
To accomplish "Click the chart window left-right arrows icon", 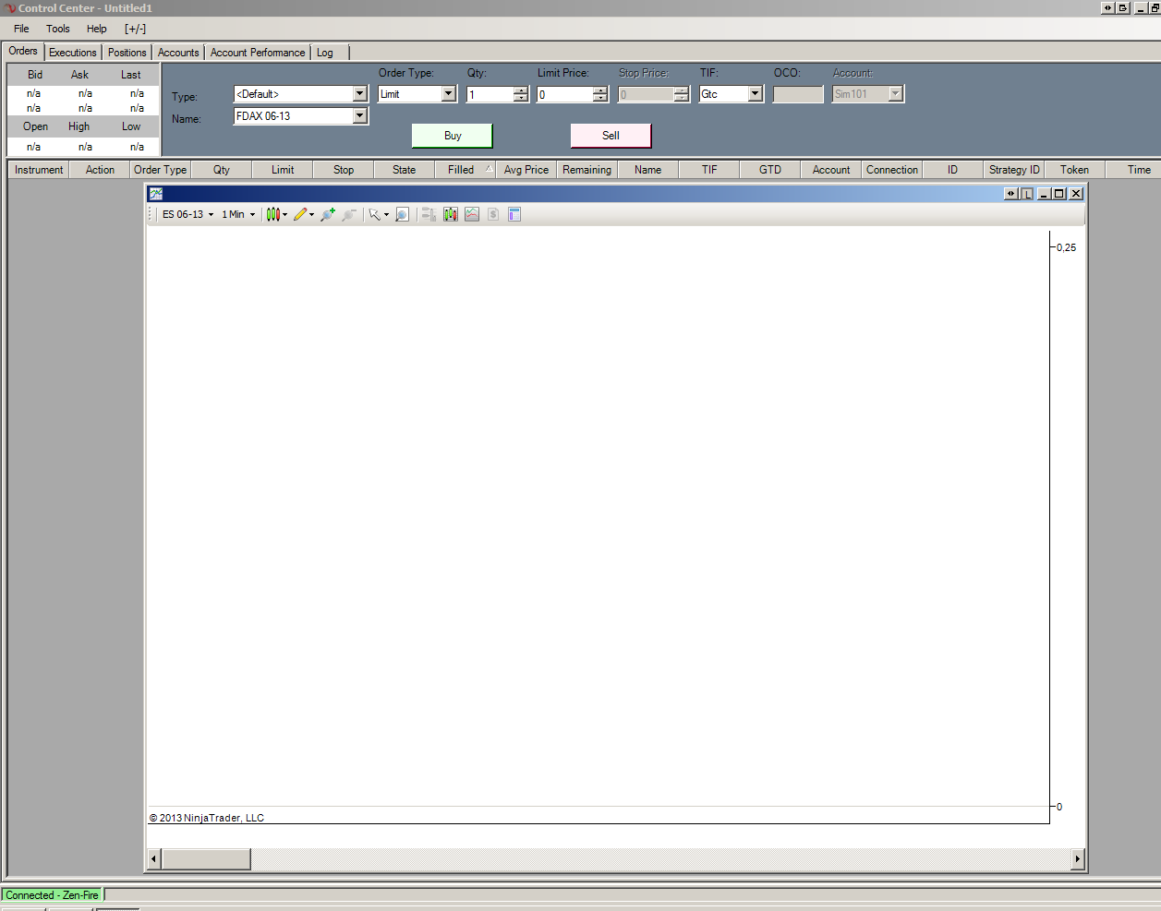I will (1011, 194).
